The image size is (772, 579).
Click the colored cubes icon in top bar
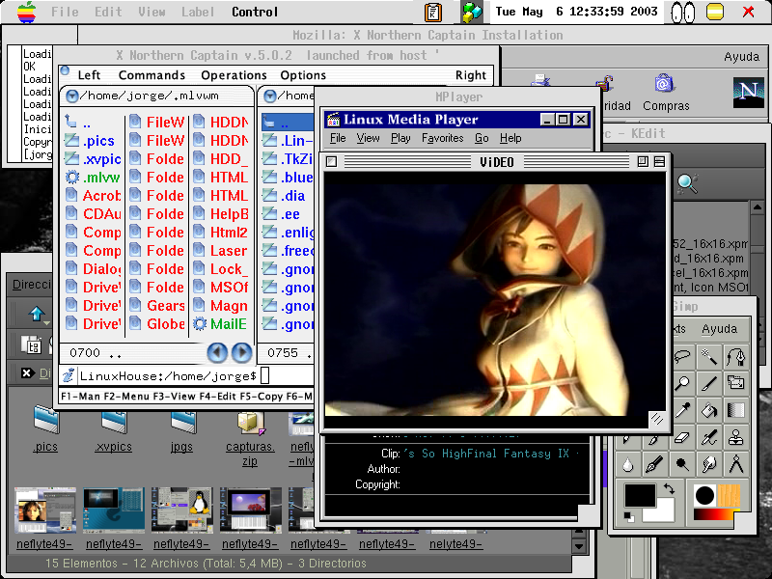[x=472, y=13]
